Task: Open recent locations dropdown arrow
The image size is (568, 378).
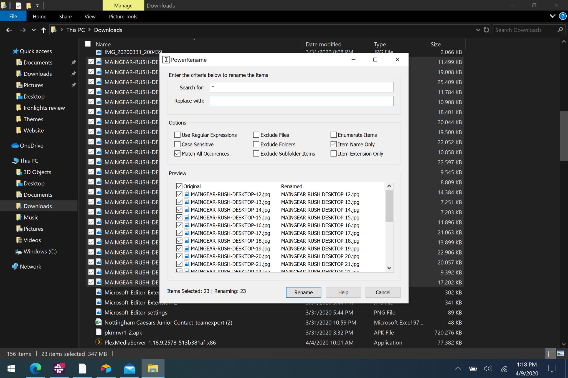Action: click(34, 30)
